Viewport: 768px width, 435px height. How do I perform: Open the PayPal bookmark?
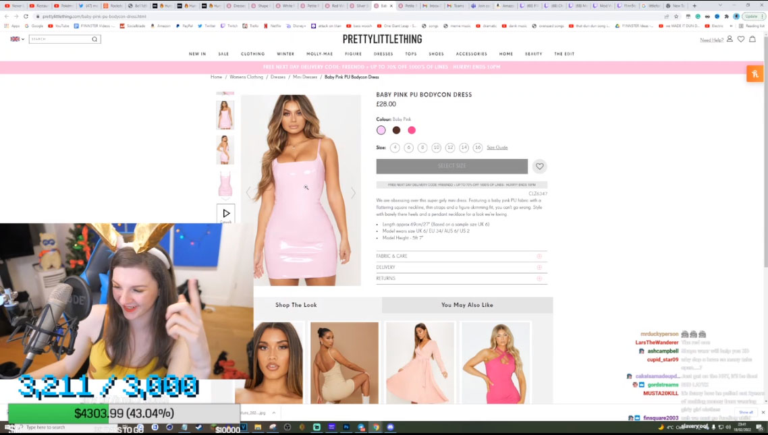click(x=185, y=26)
